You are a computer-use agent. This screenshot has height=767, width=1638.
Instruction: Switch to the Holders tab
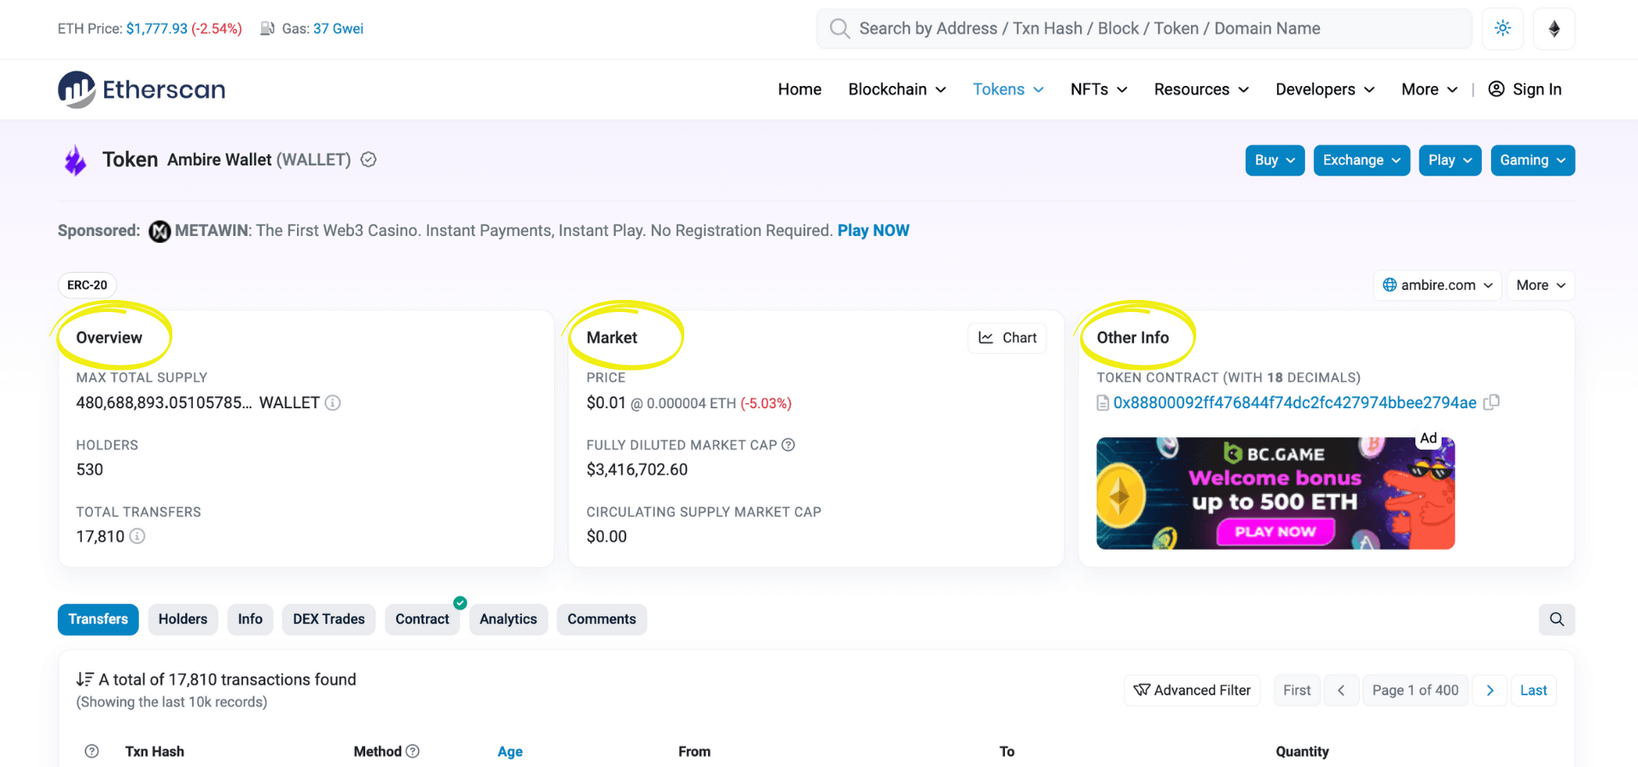[x=182, y=620]
